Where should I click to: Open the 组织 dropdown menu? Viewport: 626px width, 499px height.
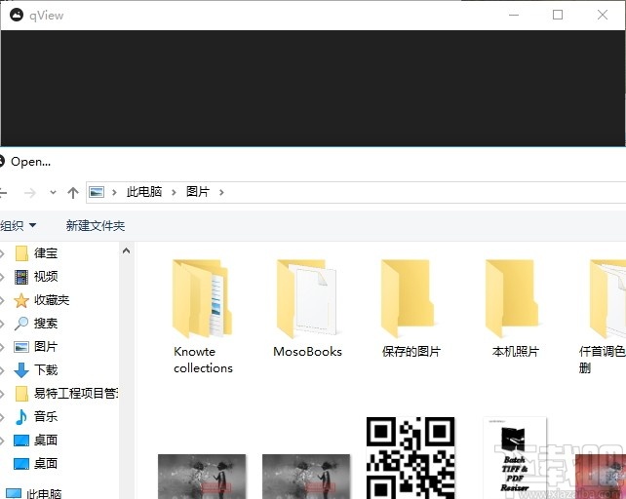[19, 226]
